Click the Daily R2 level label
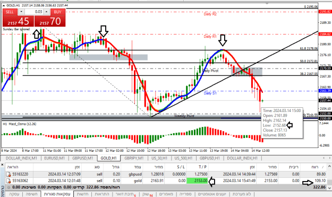The height and width of the screenshot is (197, 332). click(210, 14)
